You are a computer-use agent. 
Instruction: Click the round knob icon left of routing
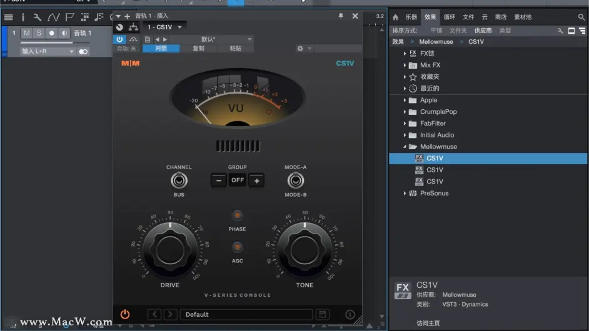[119, 27]
